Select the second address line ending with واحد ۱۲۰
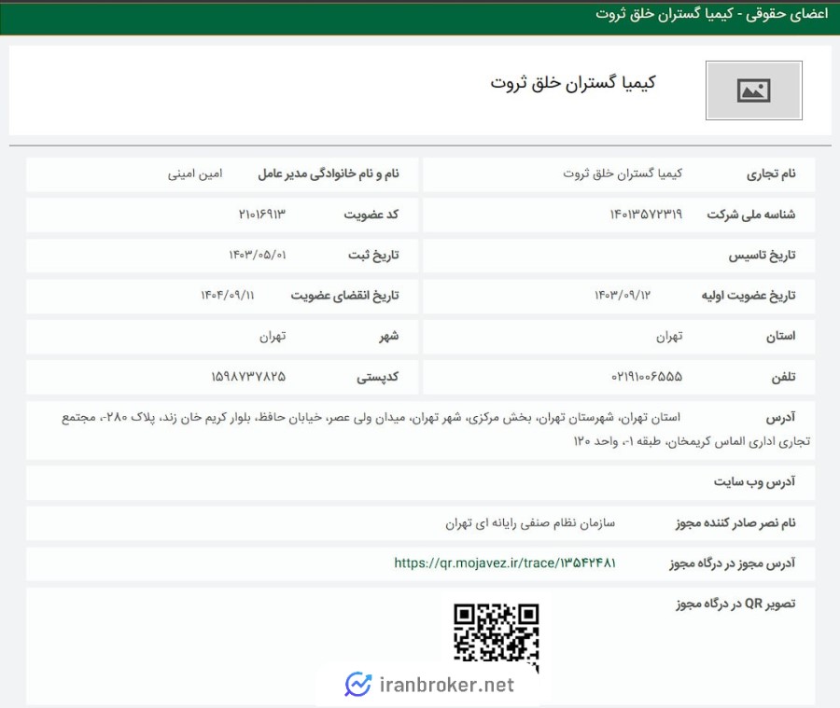The image size is (840, 708). pos(692,441)
